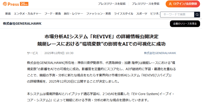Viewport: 202px width, 109px height.
Task: Select フード・飲食 category
Action: pyautogui.click(x=53, y=14)
